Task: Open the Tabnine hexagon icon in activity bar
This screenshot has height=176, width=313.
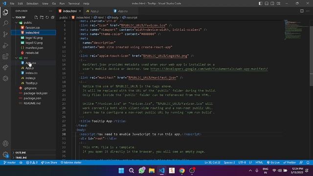Action: click(5, 78)
